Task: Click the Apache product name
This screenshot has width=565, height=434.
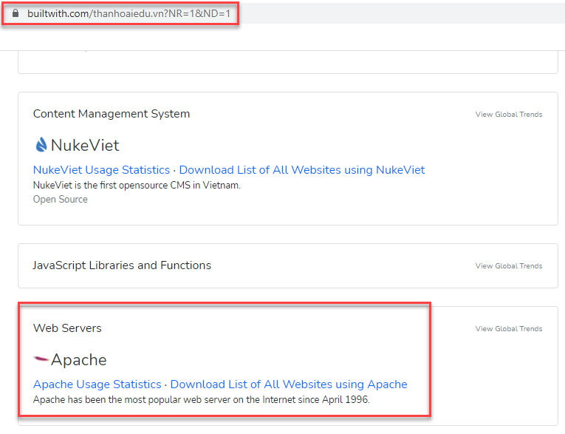Action: click(79, 359)
